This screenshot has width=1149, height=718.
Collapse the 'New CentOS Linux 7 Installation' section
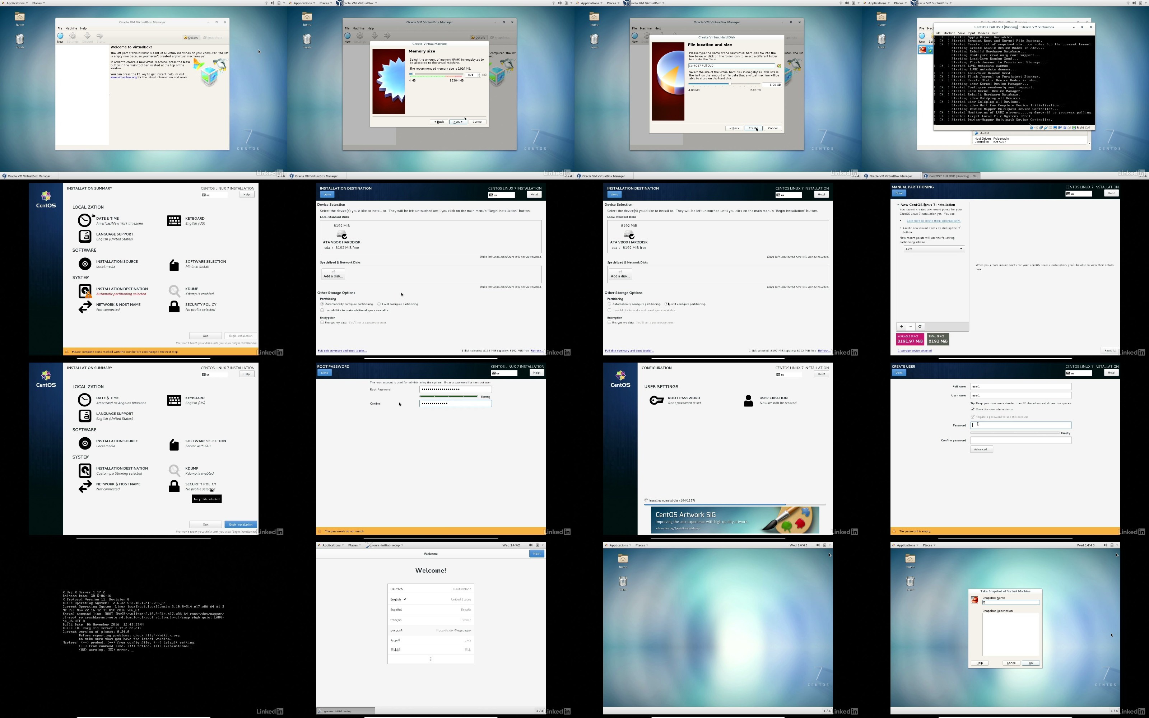899,205
